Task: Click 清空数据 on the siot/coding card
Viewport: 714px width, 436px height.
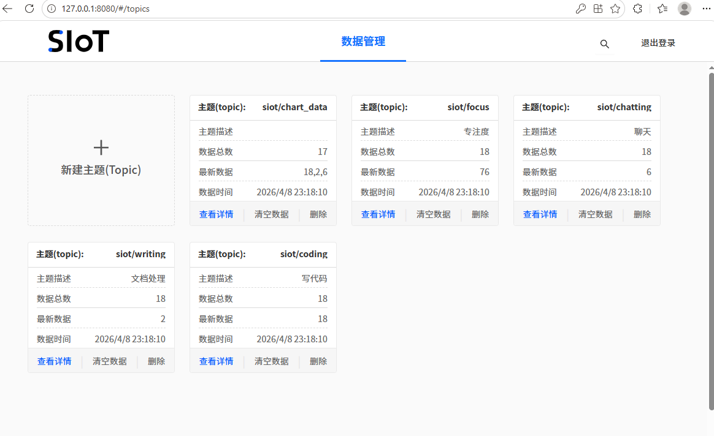Action: (x=271, y=361)
